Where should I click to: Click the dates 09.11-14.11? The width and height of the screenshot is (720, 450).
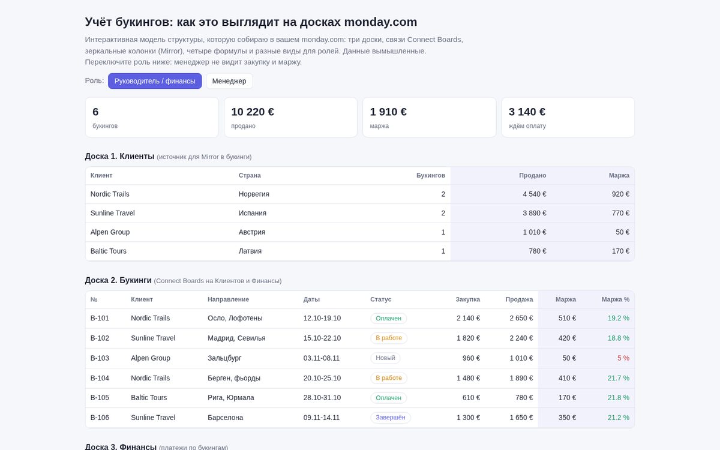(322, 418)
